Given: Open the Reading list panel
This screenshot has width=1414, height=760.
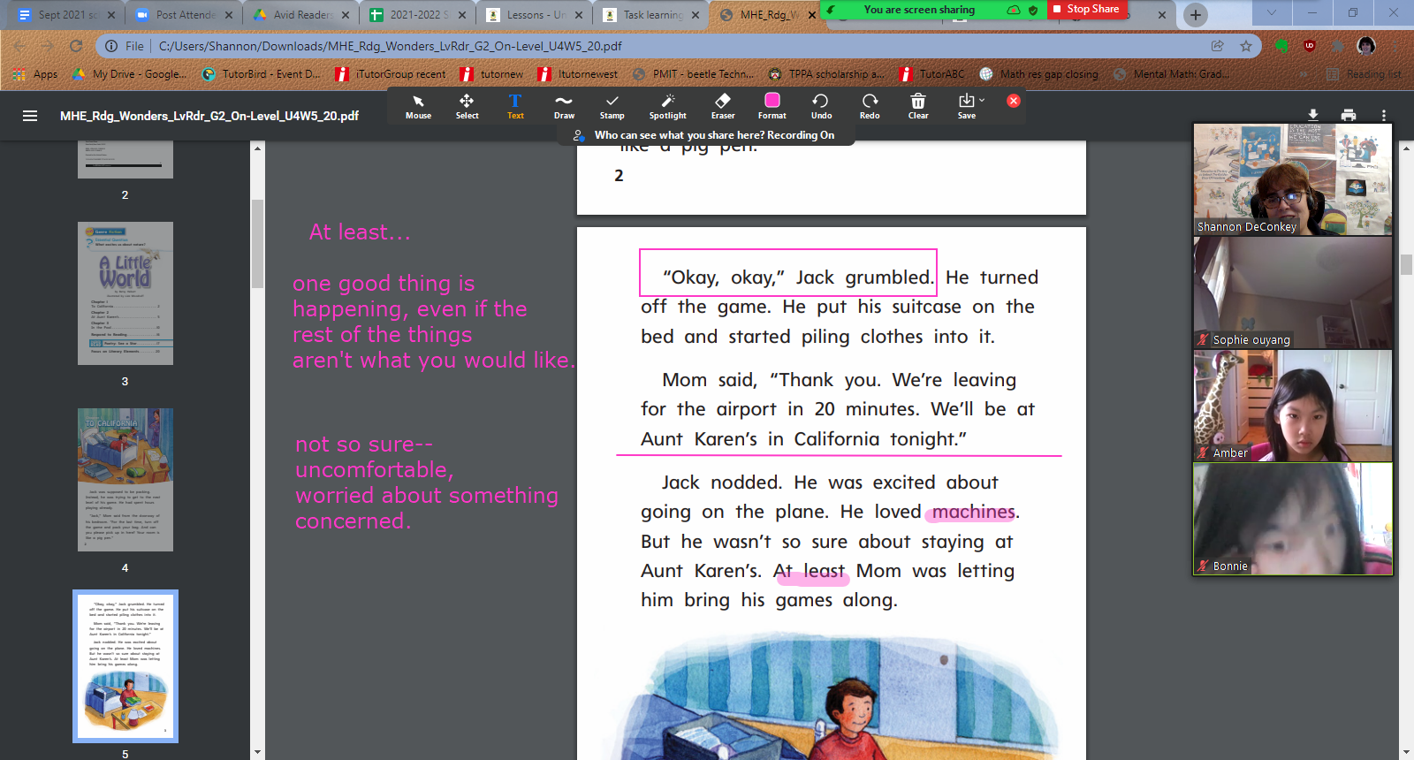Looking at the screenshot, I should (1365, 74).
